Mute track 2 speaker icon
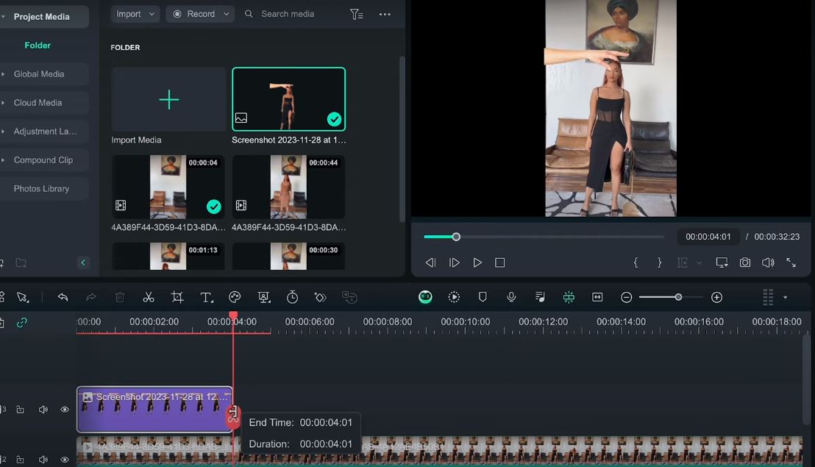 43,459
